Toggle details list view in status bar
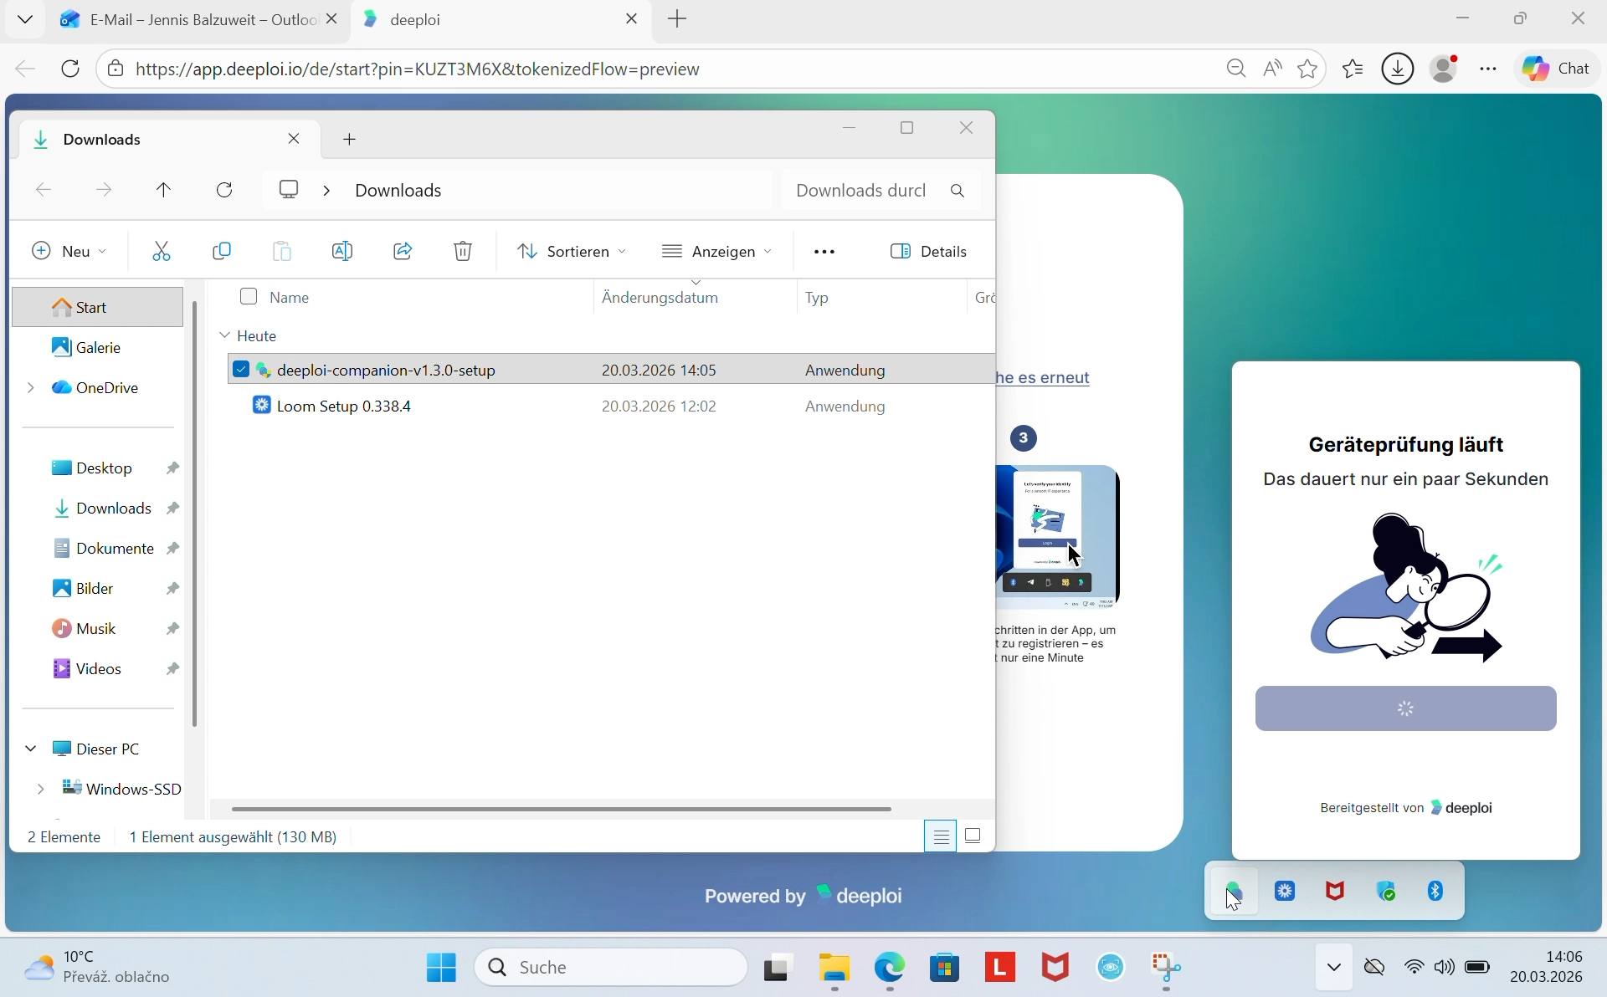Image resolution: width=1607 pixels, height=997 pixels. 941,836
